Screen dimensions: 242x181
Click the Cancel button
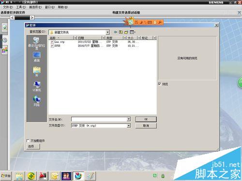(x=146, y=125)
